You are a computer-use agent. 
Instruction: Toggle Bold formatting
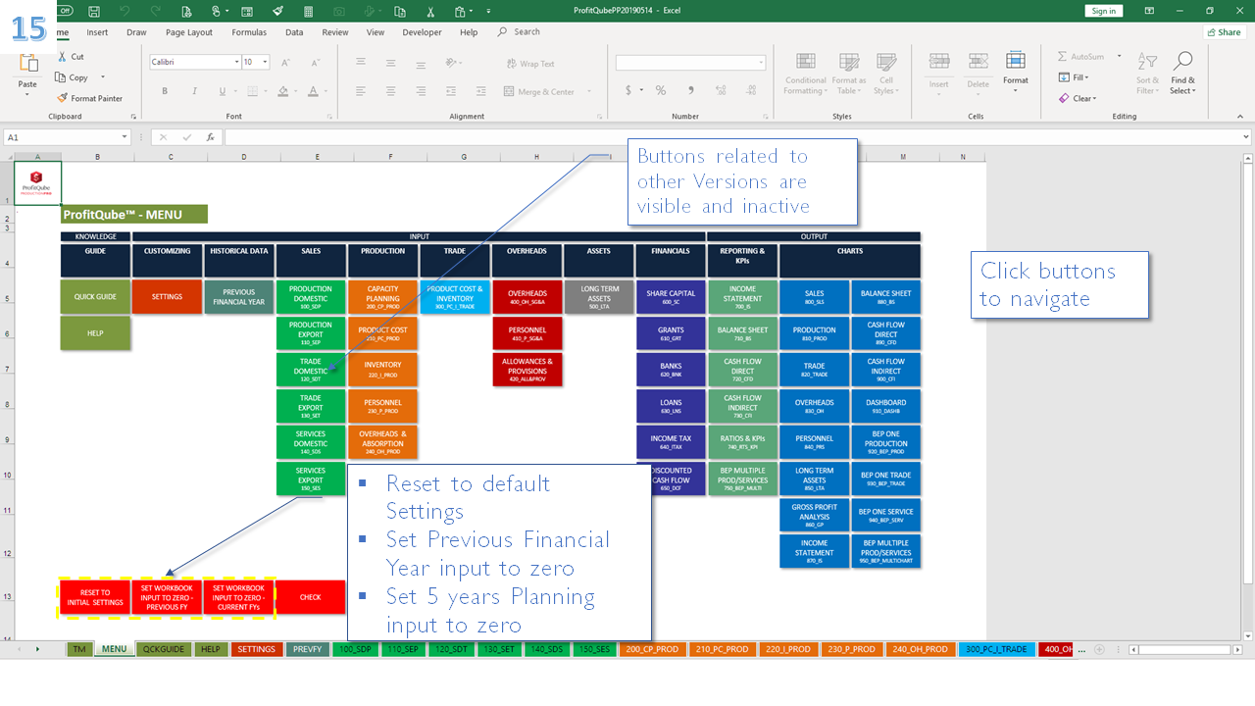coord(165,91)
